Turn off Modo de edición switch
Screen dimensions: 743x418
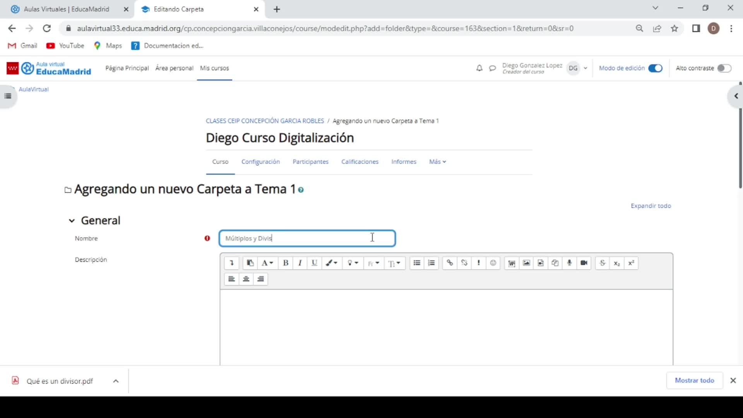point(655,68)
